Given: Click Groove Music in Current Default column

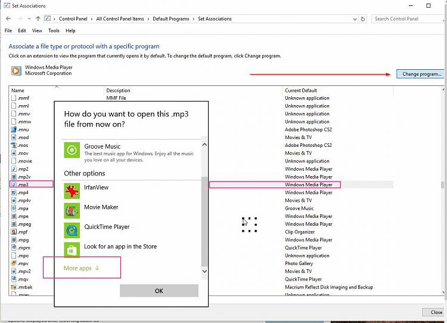Looking at the screenshot, I should tap(299, 208).
